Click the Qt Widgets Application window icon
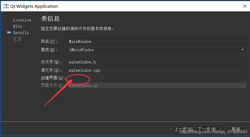This screenshot has width=250, height=137. (x=6, y=6)
